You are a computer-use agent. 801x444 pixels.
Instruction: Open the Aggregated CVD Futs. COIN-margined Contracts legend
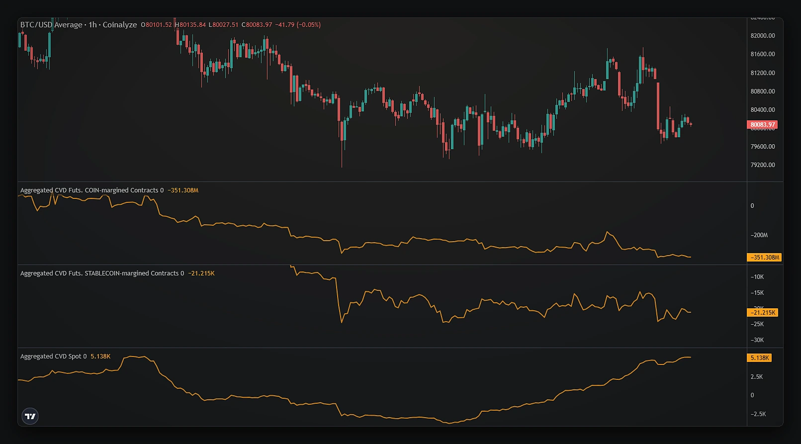point(92,190)
